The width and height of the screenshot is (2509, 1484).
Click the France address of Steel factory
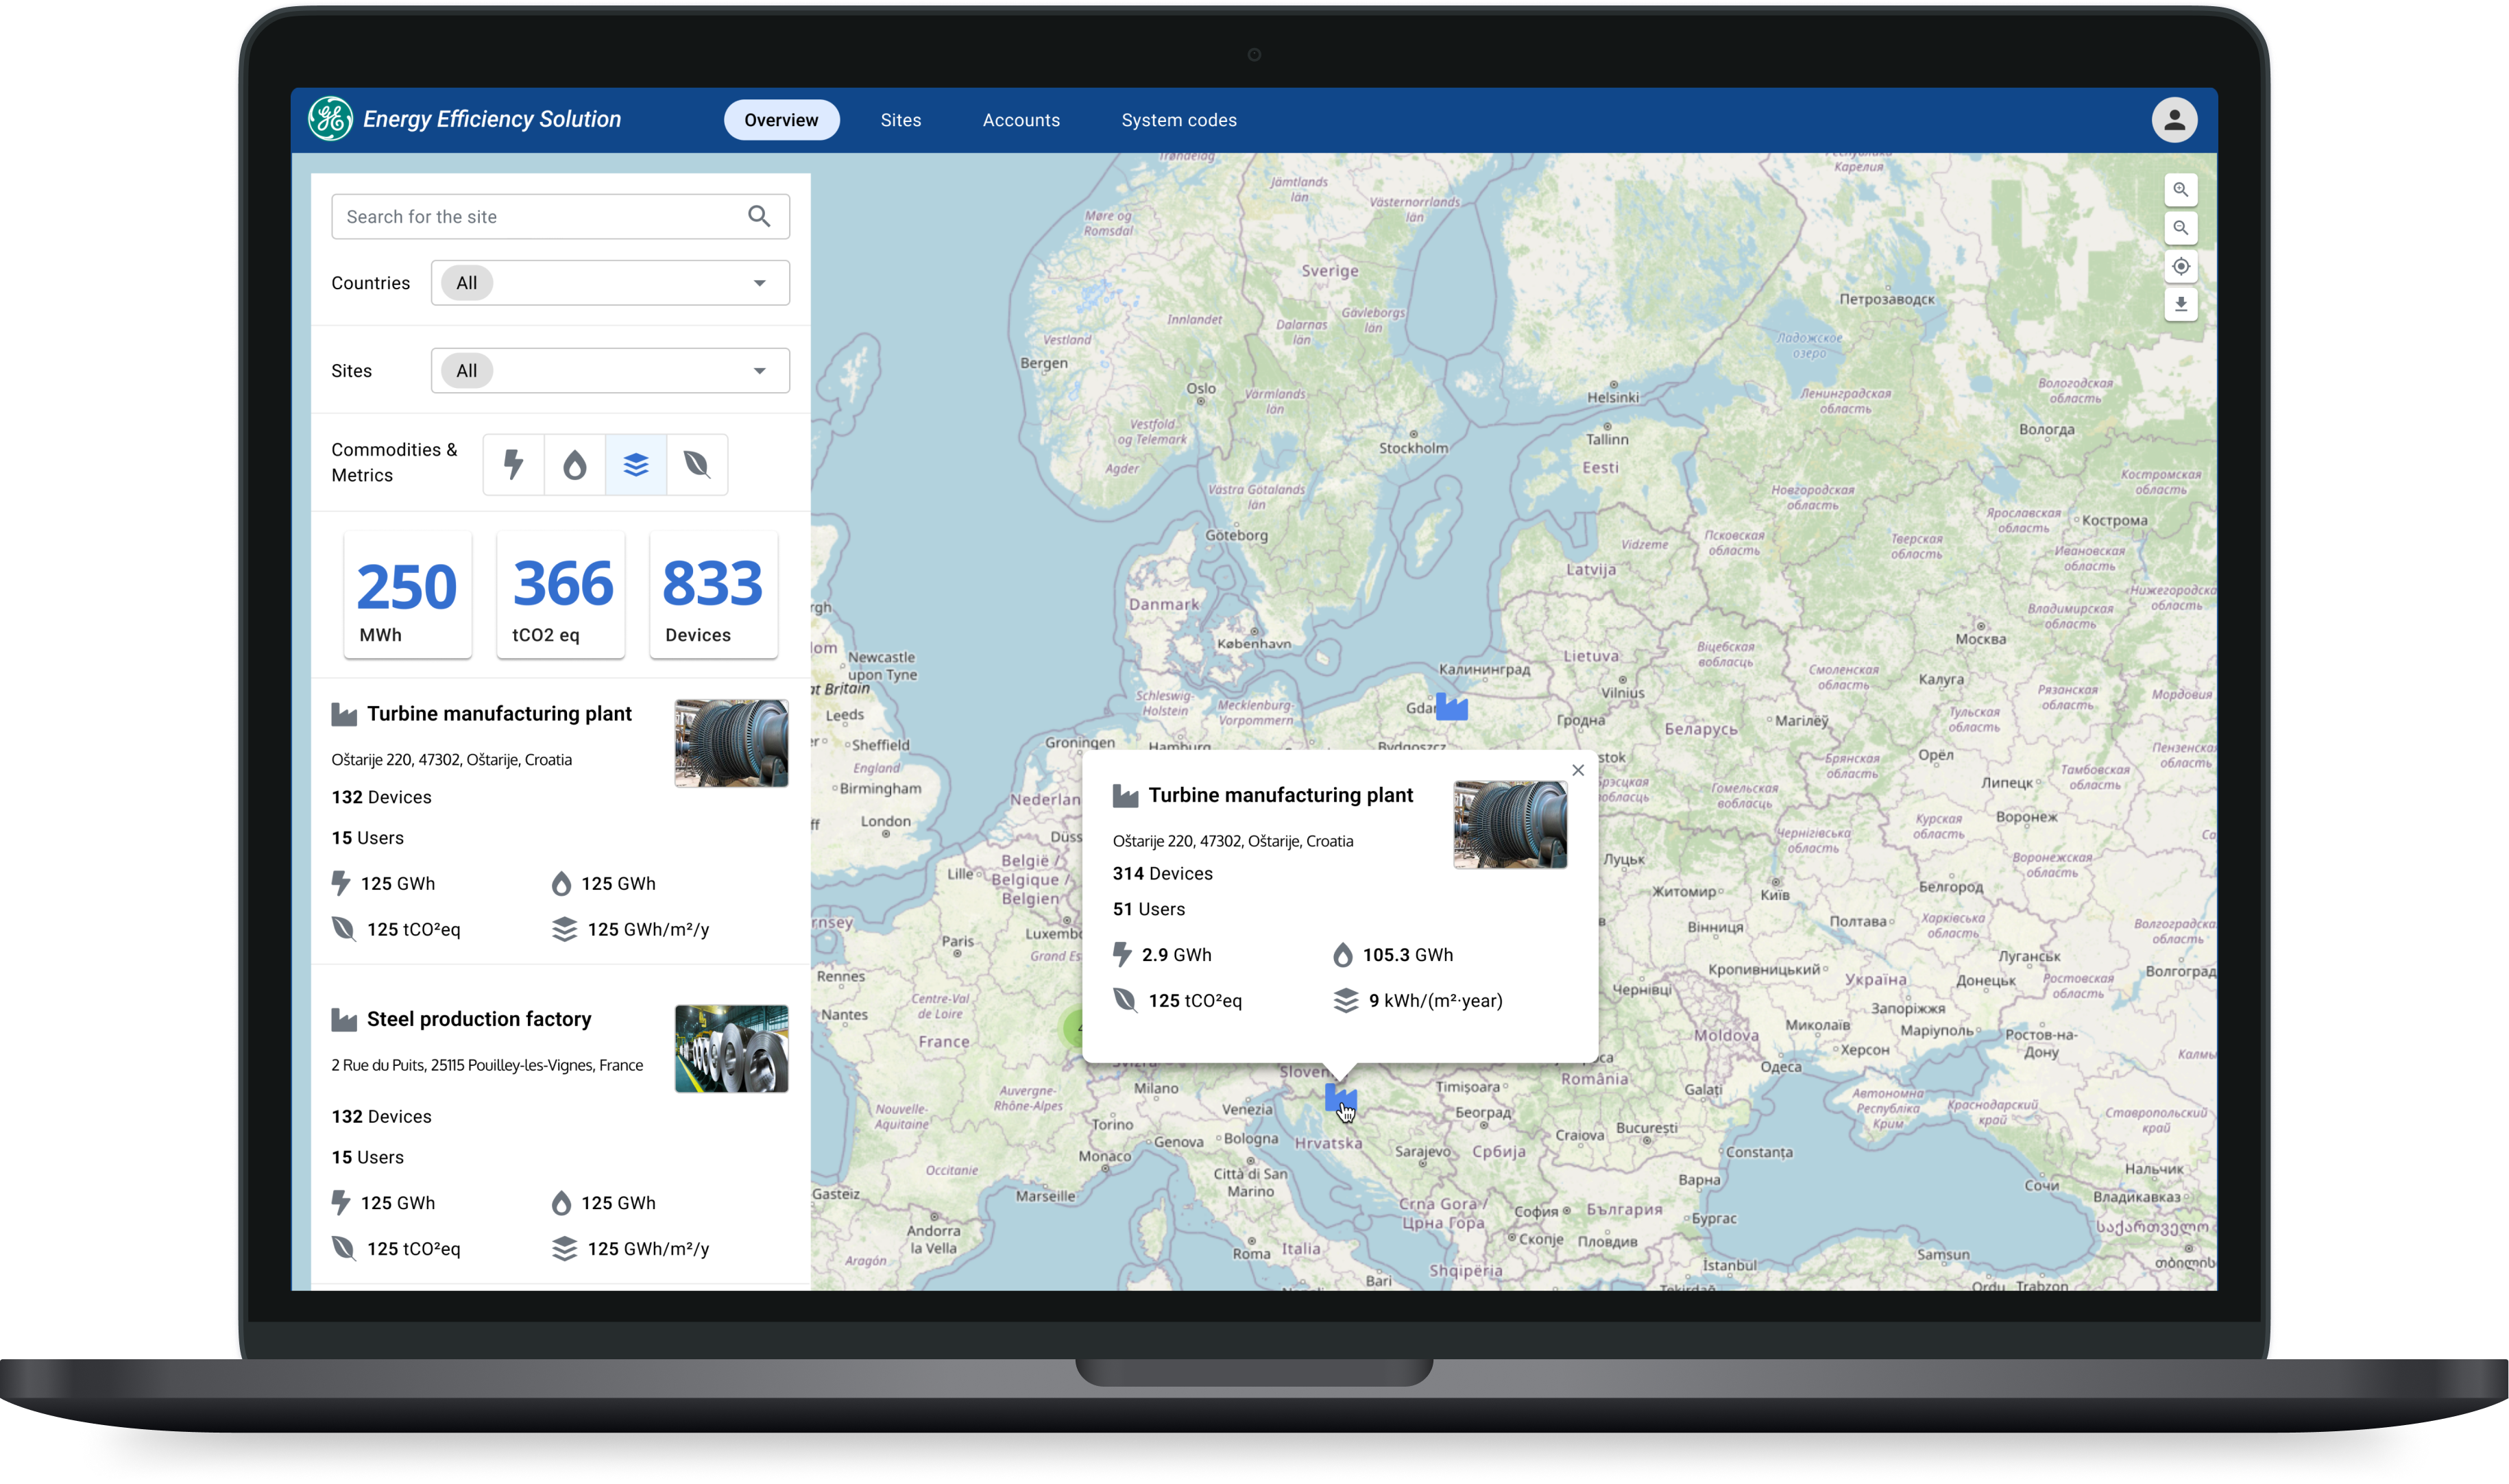pyautogui.click(x=487, y=1065)
